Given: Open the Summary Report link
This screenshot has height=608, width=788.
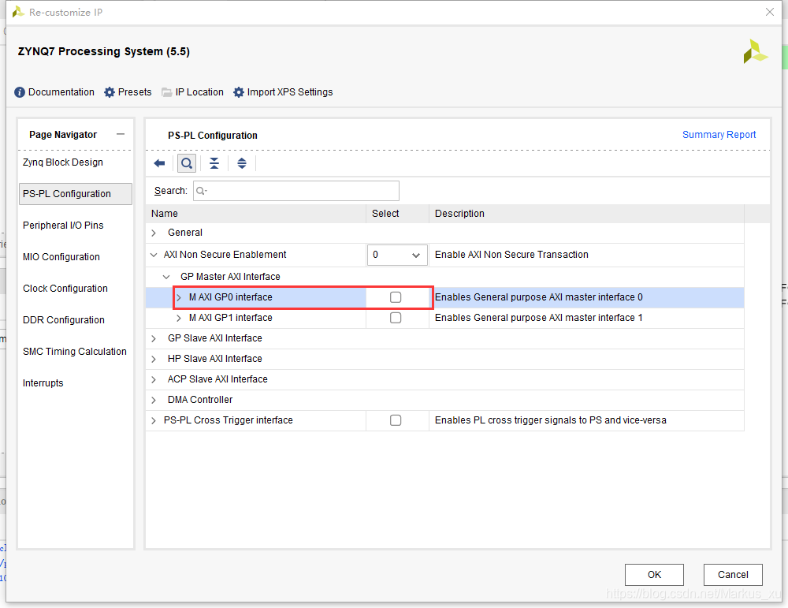Looking at the screenshot, I should [x=719, y=135].
